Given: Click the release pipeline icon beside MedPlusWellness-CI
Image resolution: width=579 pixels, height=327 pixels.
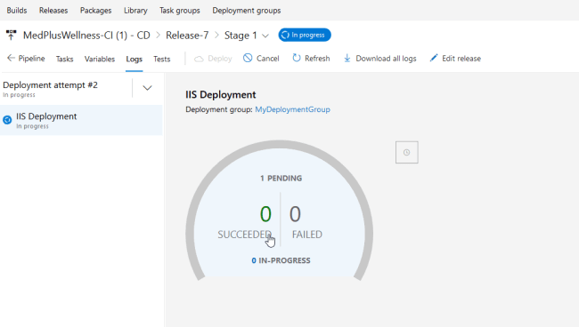Looking at the screenshot, I should tap(11, 35).
